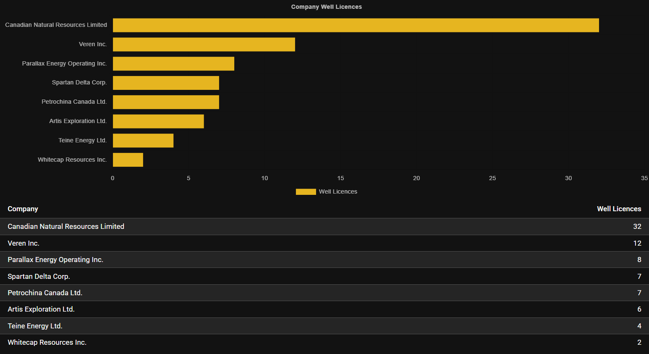Click the Well Licences legend label
649x354 pixels.
338,191
